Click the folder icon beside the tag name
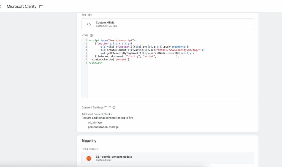This screenshot has height=167, width=282. (x=41, y=7)
